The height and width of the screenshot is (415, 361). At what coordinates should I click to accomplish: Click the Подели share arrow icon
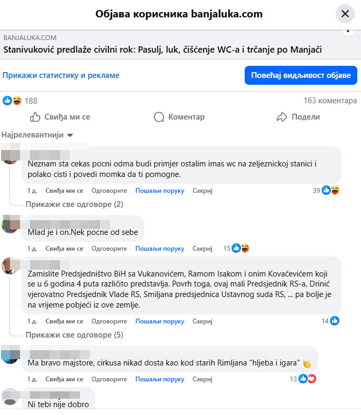point(282,117)
